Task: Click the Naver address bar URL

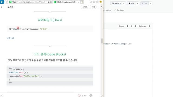Action: click(27, 2)
